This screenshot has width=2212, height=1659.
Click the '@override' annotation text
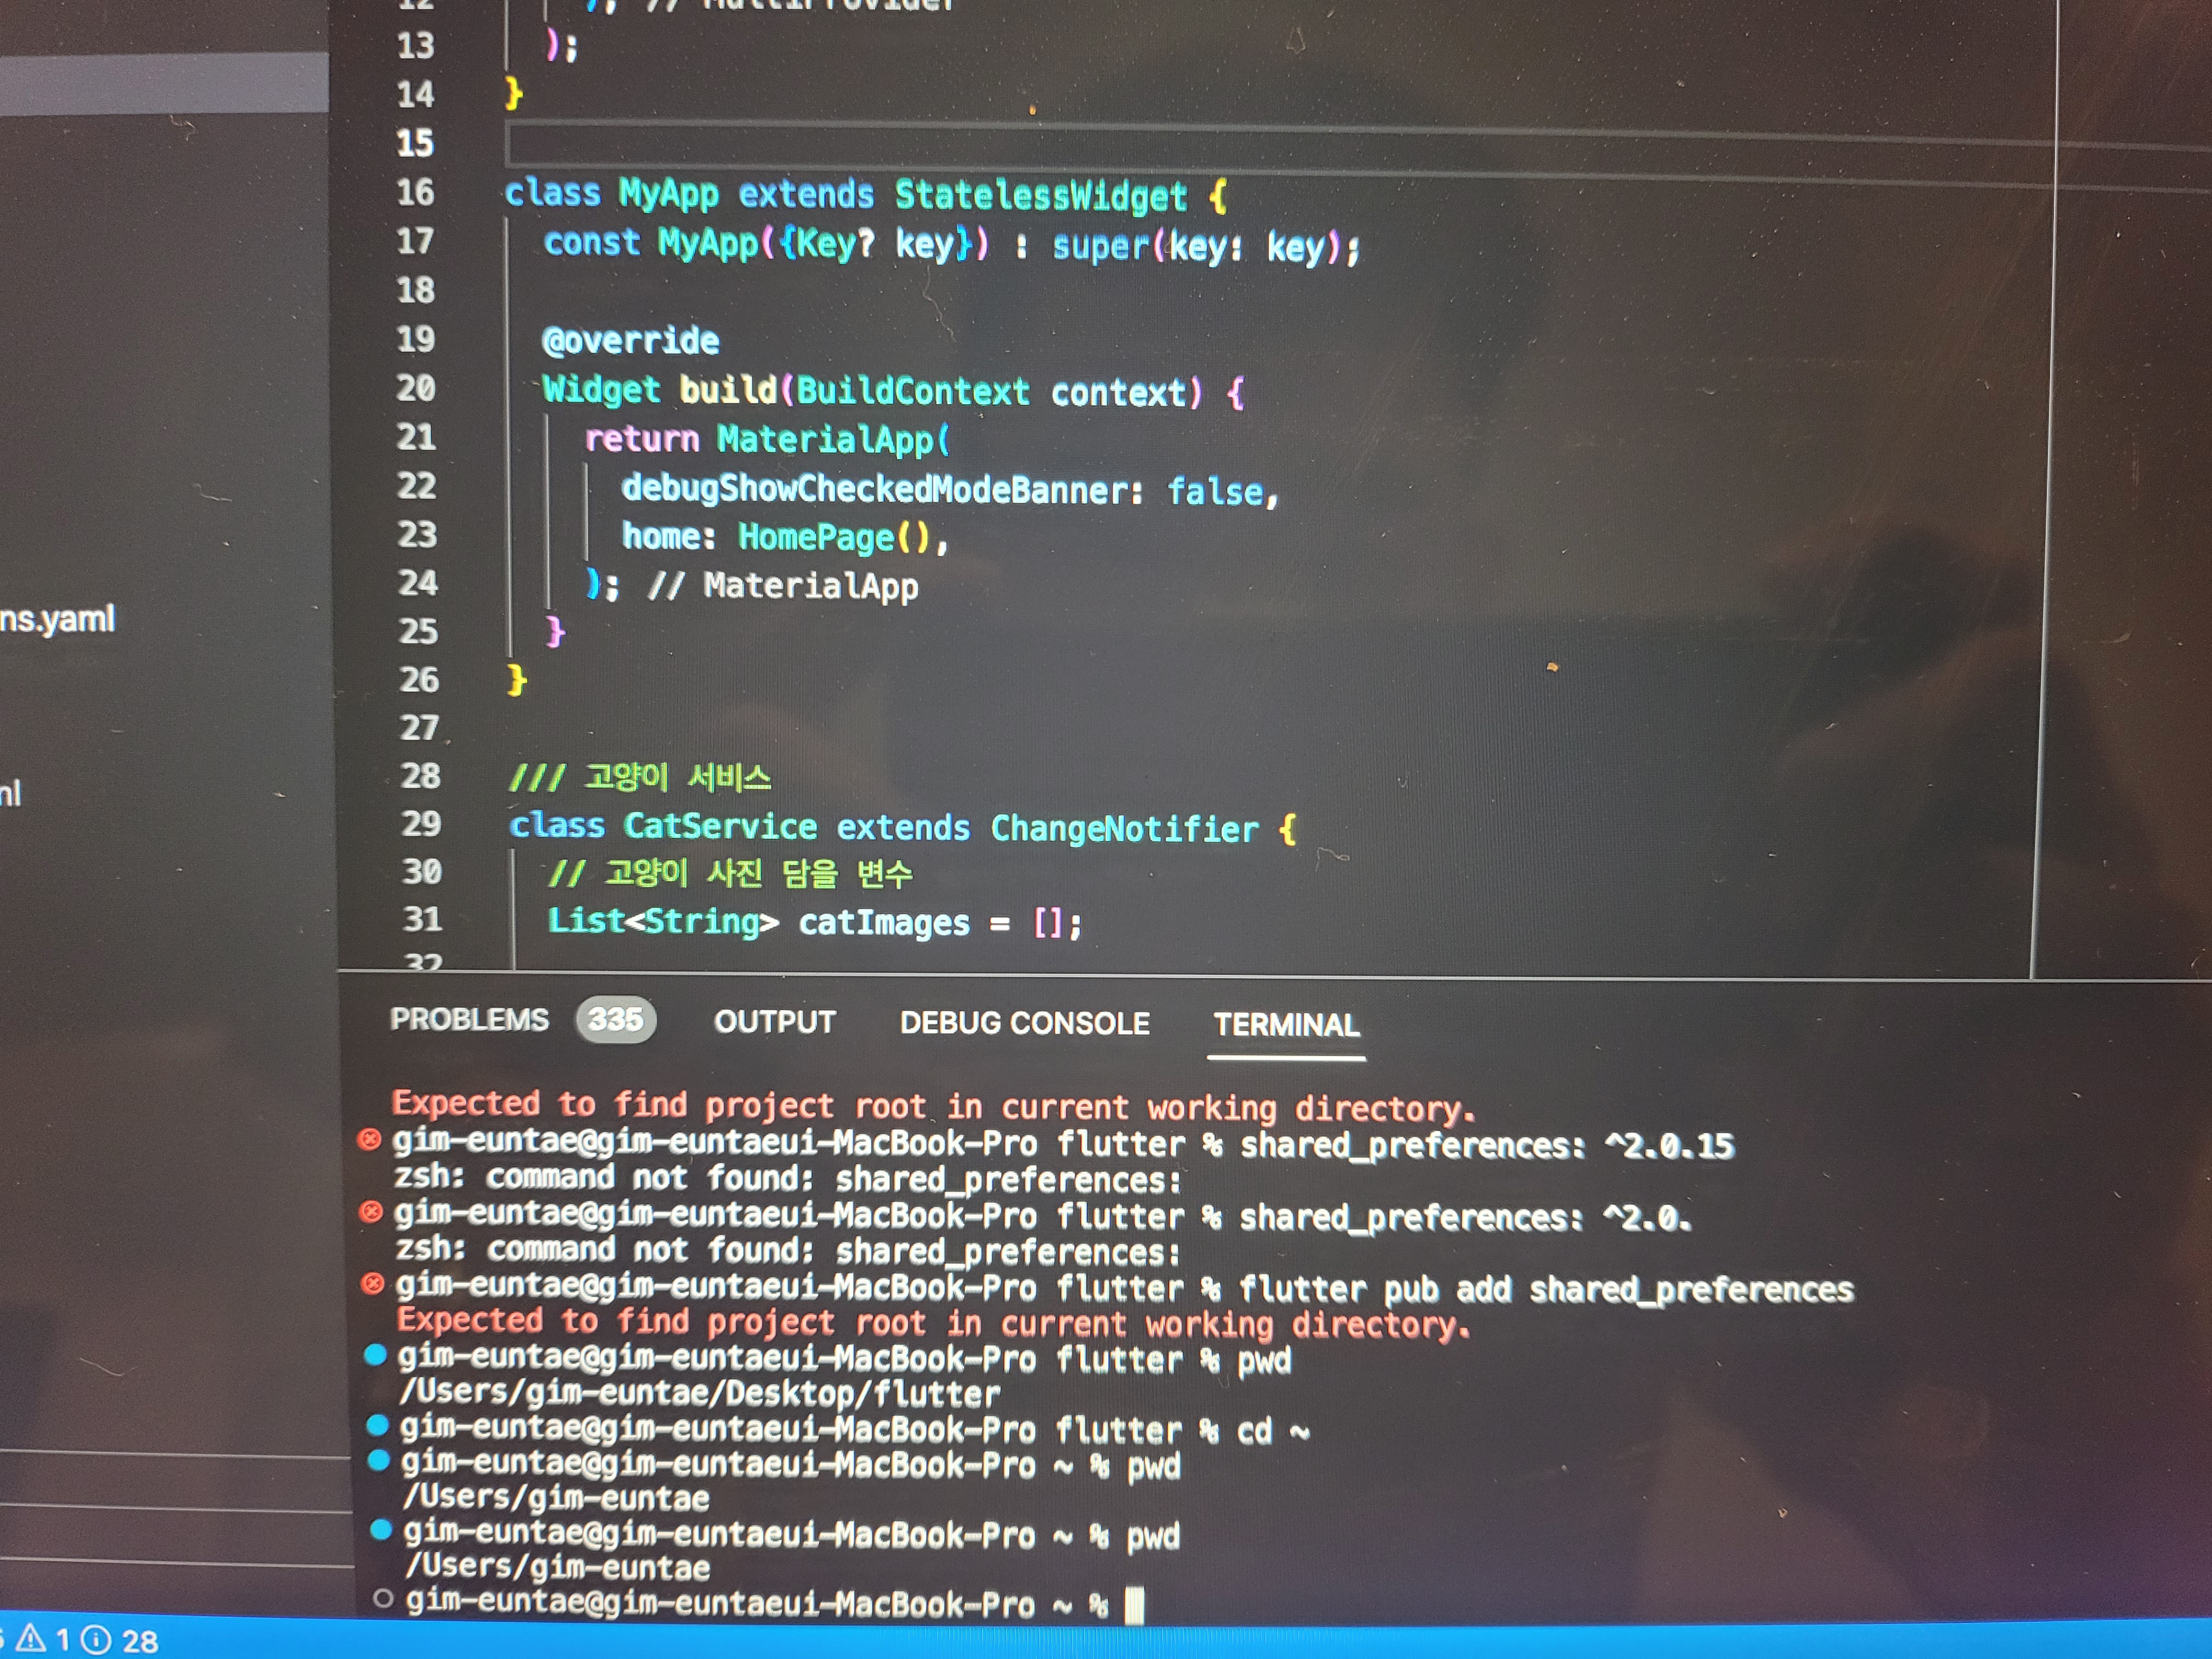point(630,341)
